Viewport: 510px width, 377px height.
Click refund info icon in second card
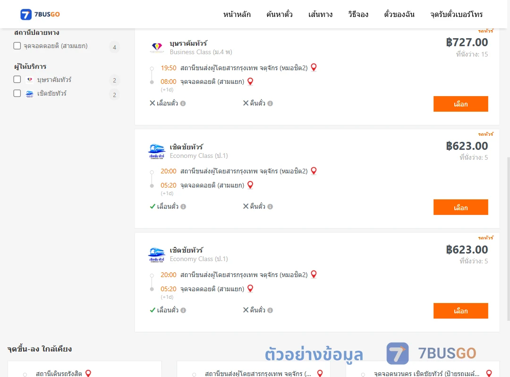pyautogui.click(x=270, y=206)
